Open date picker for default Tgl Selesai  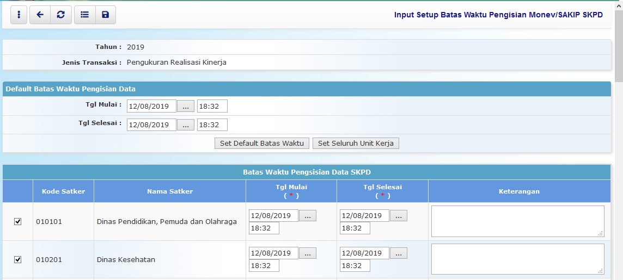[186, 125]
